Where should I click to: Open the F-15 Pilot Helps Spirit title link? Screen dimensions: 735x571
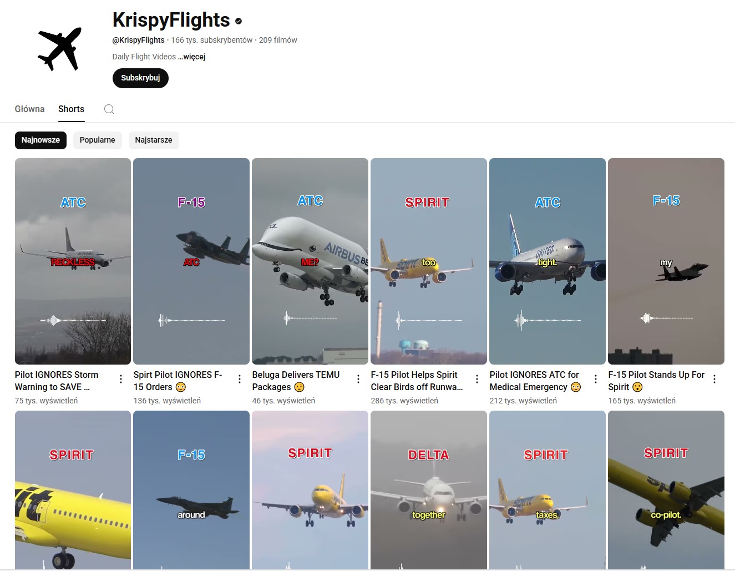[x=417, y=381]
